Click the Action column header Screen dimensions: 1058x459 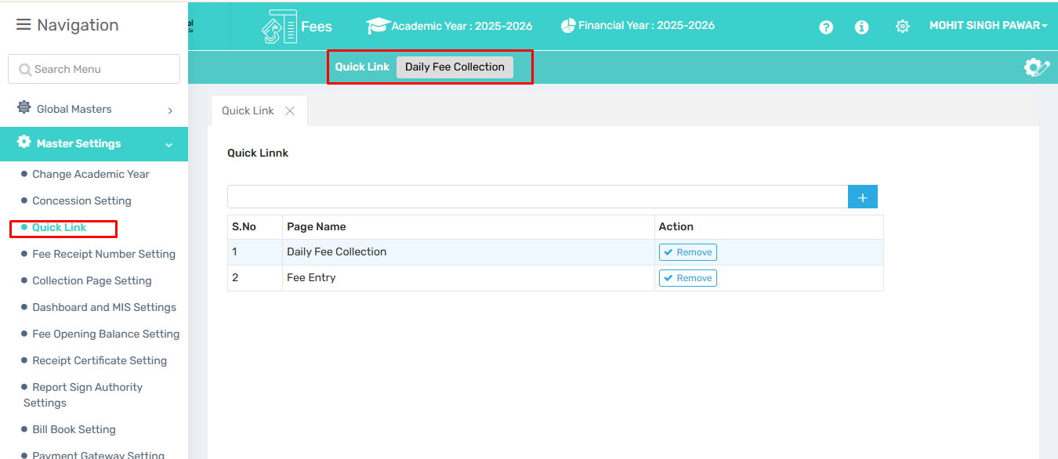pos(769,227)
